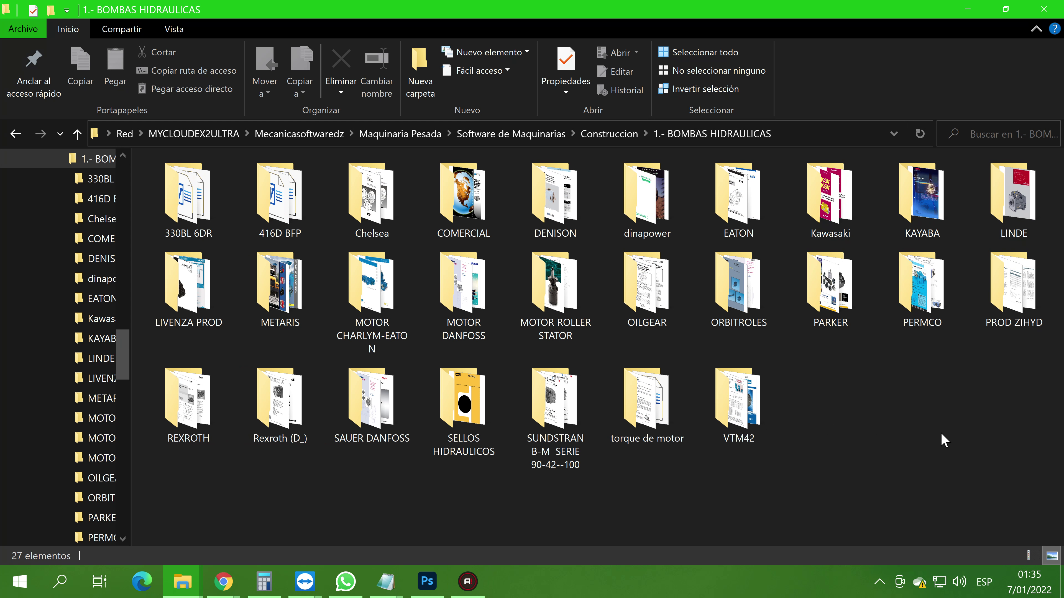Image resolution: width=1064 pixels, height=598 pixels.
Task: Switch to large icons view layout
Action: (1052, 555)
